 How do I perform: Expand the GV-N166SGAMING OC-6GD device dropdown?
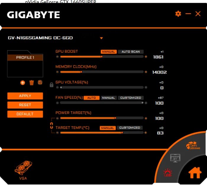pos(101,38)
